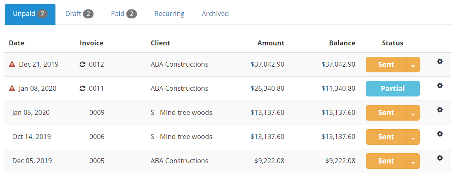Click recurring arrows icon for invoice 0012

click(82, 65)
